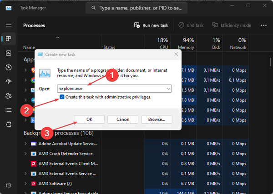Close the Create new task dialog
273x194 pixels.
pyautogui.click(x=176, y=54)
